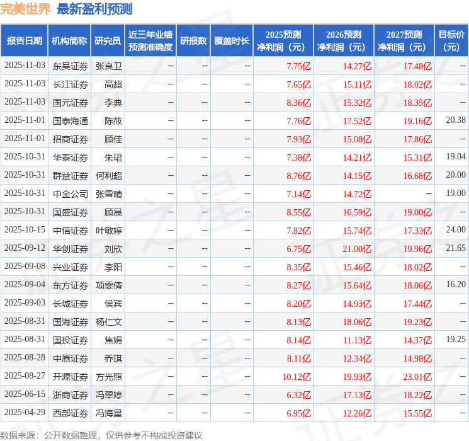Click analyst name 顾晟
This screenshot has width=469, height=441.
113,212
